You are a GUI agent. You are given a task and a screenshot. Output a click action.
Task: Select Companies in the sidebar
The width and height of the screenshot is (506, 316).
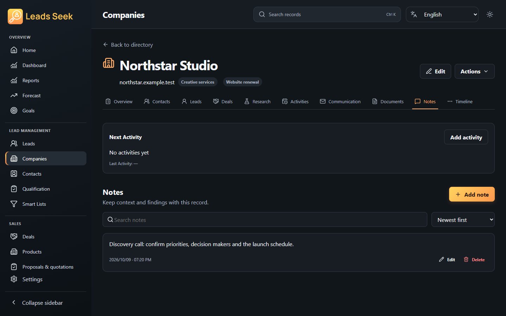46,159
